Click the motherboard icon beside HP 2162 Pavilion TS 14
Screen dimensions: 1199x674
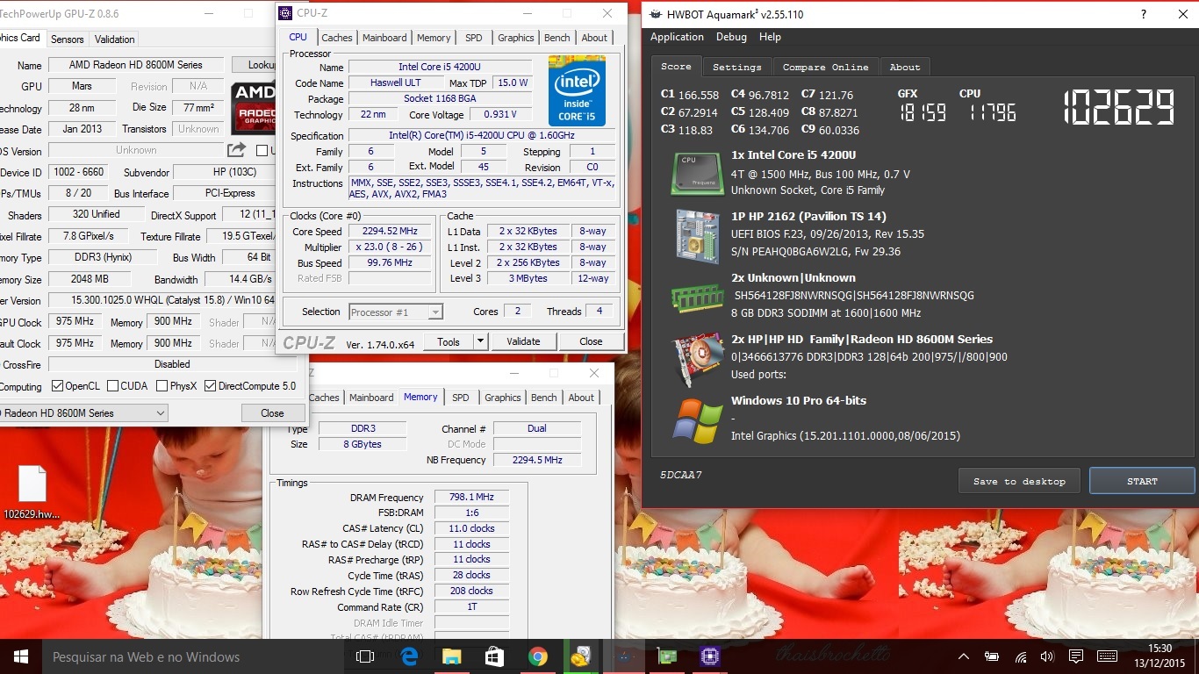[697, 235]
